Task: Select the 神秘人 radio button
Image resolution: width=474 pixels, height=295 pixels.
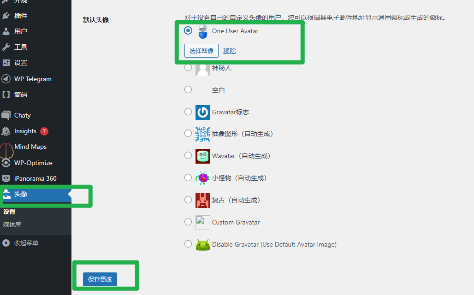Action: (x=188, y=67)
